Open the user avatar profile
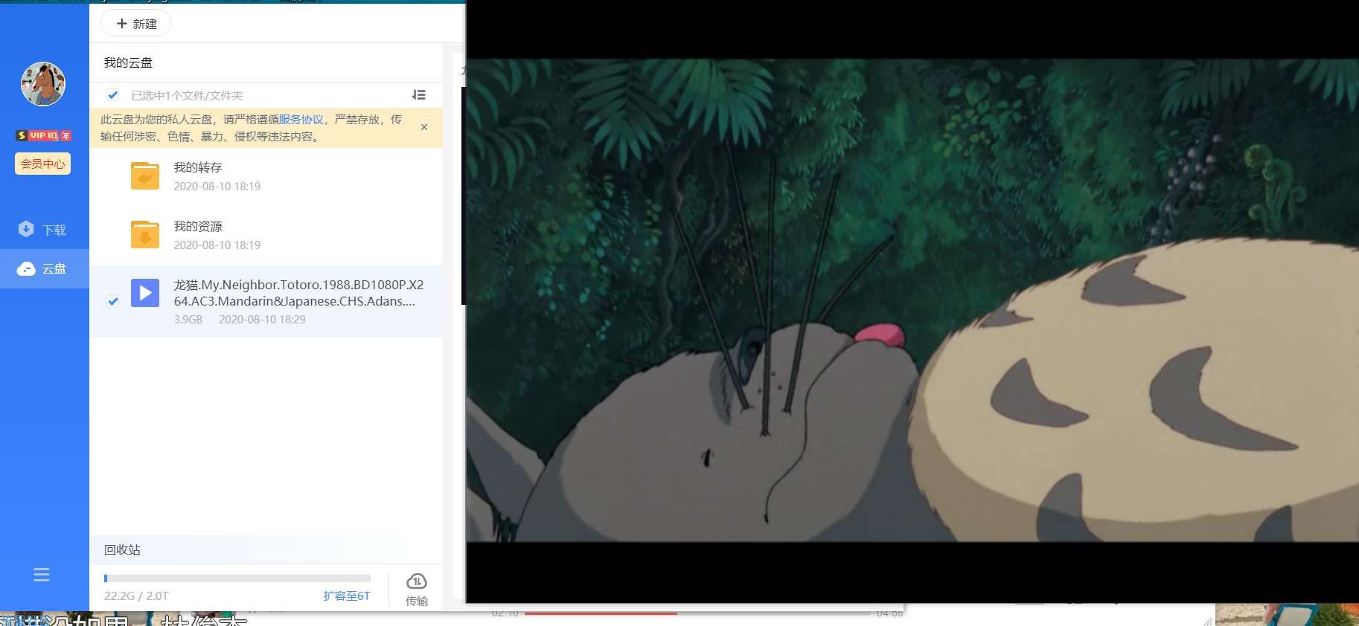 (43, 83)
